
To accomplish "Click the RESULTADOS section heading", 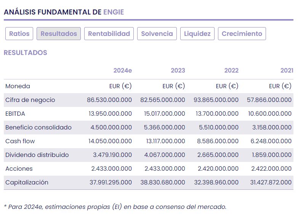I will click(26, 53).
